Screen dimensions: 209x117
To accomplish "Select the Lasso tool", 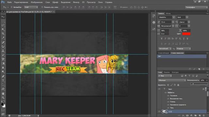I will pos(3,25).
